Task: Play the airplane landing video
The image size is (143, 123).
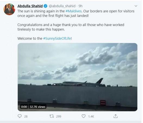Action: pos(77,77)
